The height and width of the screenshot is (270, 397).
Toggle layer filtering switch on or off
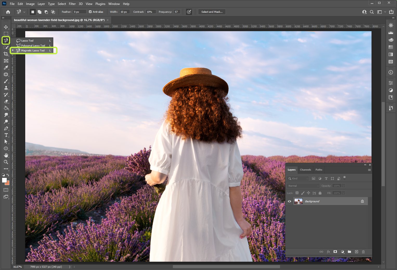tap(344, 178)
